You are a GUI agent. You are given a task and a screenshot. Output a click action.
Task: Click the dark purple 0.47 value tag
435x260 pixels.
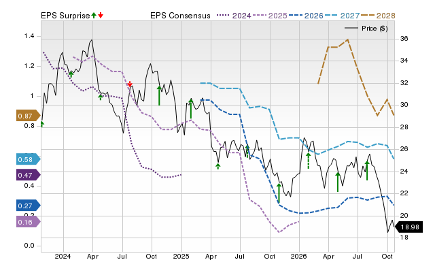point(29,176)
